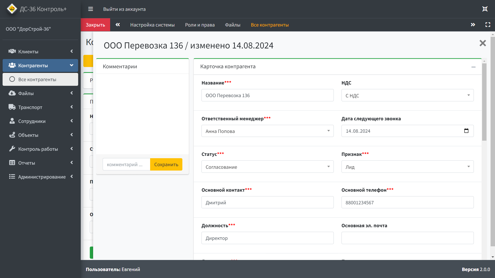The width and height of the screenshot is (495, 278).
Task: Click the Сотрудники person icon
Action: pyautogui.click(x=12, y=121)
